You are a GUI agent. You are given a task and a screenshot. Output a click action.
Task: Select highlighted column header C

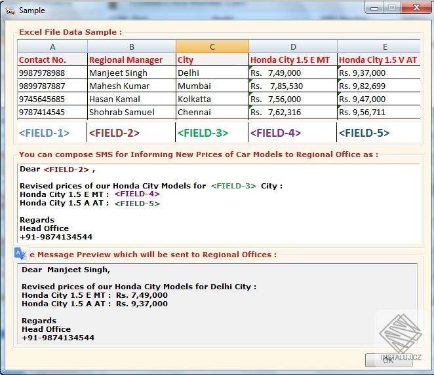[212, 46]
